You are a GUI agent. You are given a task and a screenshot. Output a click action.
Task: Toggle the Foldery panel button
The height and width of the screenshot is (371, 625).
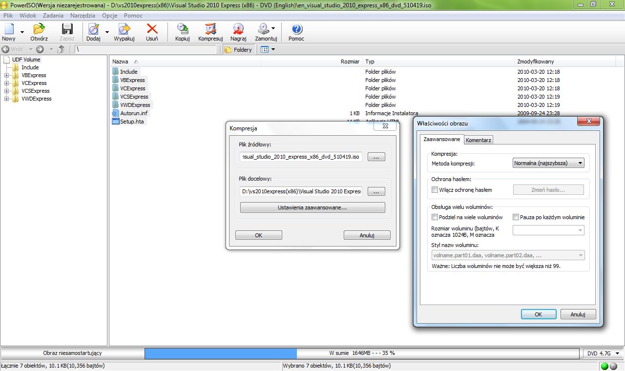click(x=238, y=49)
